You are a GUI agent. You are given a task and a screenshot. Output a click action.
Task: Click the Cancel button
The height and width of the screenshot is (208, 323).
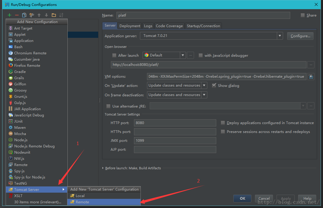(264, 198)
